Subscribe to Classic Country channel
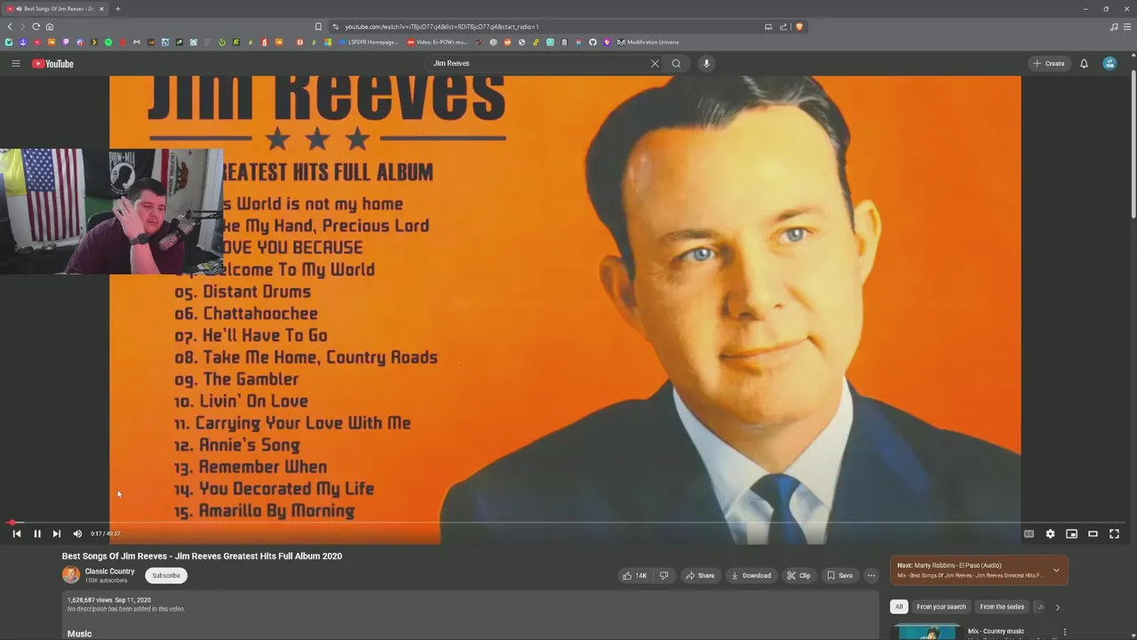 [x=166, y=575]
